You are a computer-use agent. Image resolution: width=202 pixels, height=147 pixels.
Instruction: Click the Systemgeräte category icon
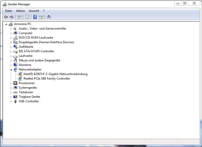[15, 88]
